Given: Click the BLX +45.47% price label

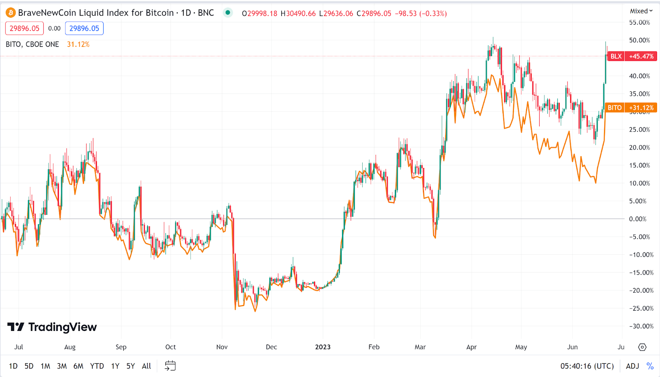Looking at the screenshot, I should 632,56.
